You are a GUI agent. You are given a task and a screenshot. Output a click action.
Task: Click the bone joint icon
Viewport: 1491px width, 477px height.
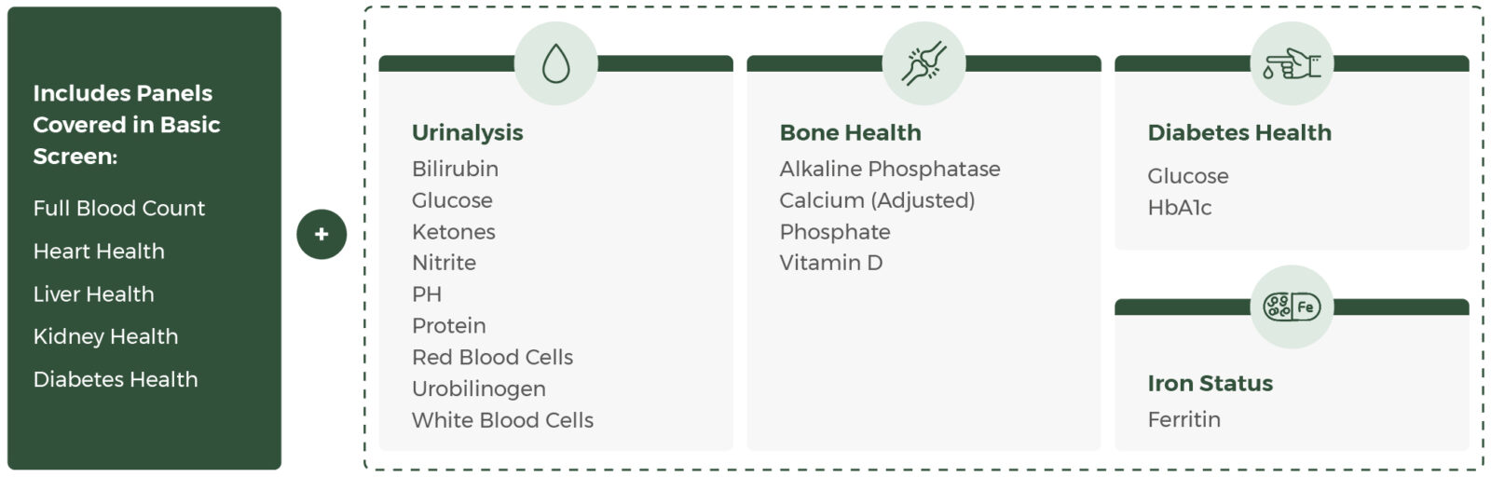point(923,63)
